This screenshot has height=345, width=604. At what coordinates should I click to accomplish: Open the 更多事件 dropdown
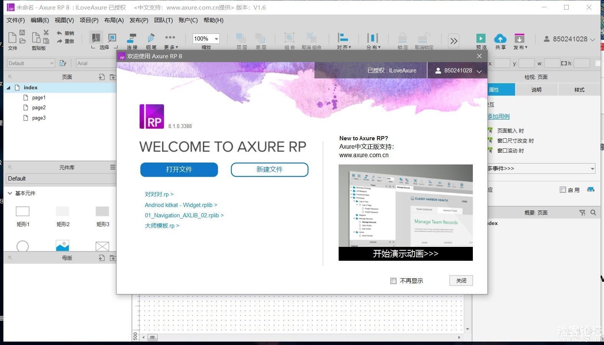541,168
